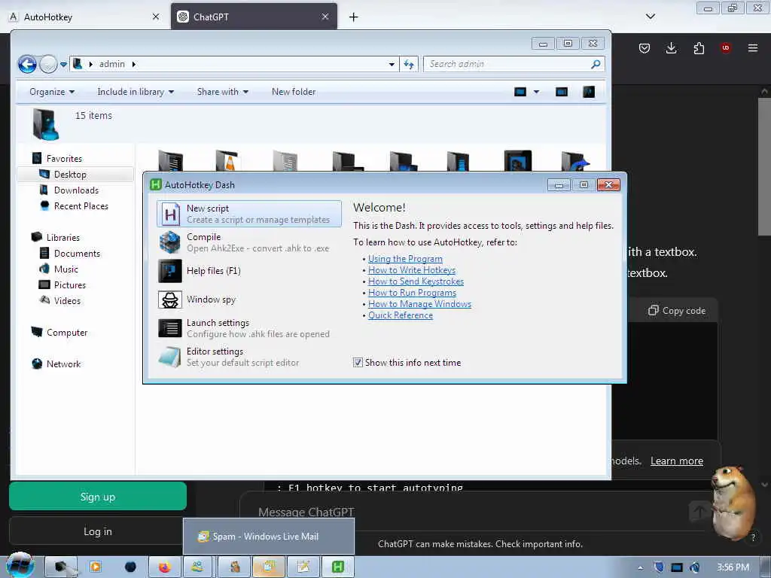Screen dimensions: 771x578
Task: Toggle the Explorer preview pane icon
Action: [561, 92]
